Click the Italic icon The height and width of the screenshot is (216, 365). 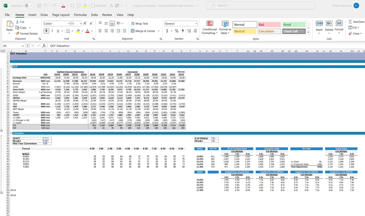52,31
